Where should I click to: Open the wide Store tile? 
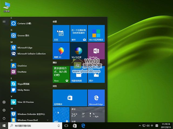70,98
